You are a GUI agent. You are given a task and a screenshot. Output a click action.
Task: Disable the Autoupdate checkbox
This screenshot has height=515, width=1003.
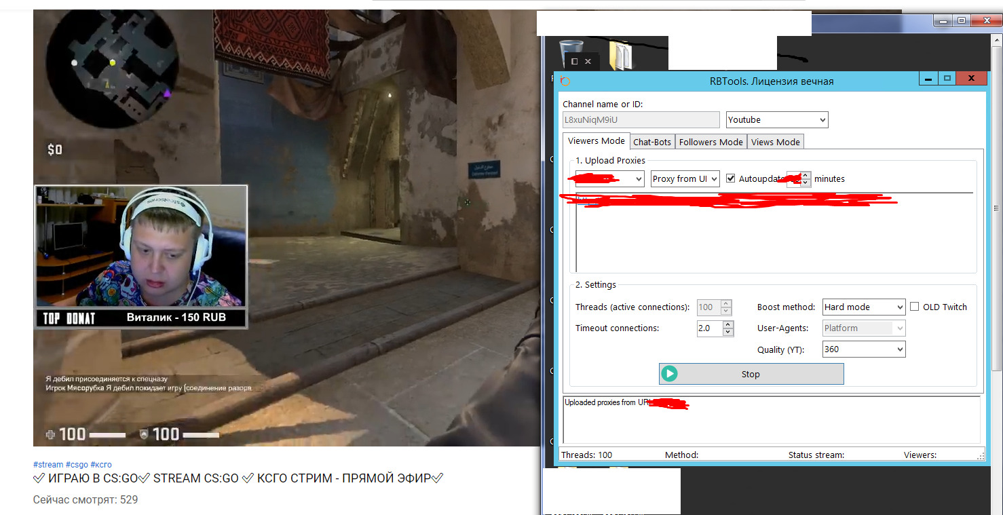coord(731,178)
